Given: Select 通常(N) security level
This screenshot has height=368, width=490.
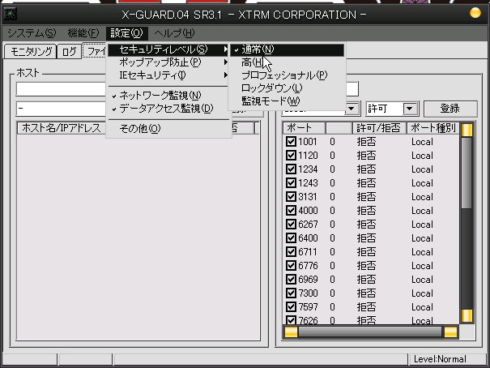Looking at the screenshot, I should 288,49.
